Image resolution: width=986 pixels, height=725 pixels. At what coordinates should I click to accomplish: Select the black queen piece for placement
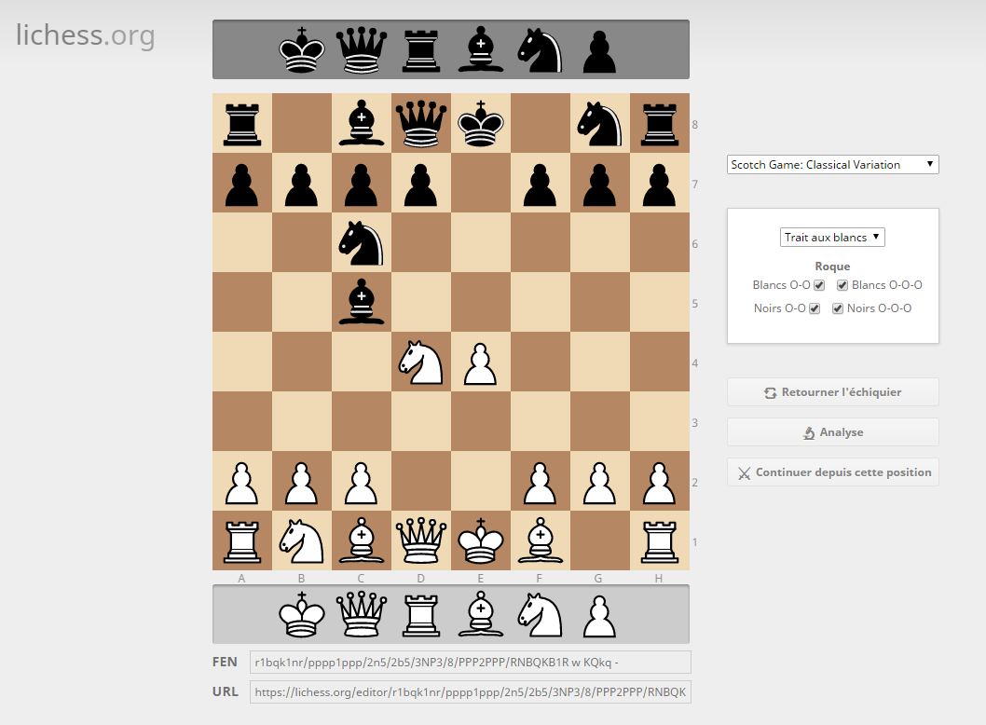[361, 48]
